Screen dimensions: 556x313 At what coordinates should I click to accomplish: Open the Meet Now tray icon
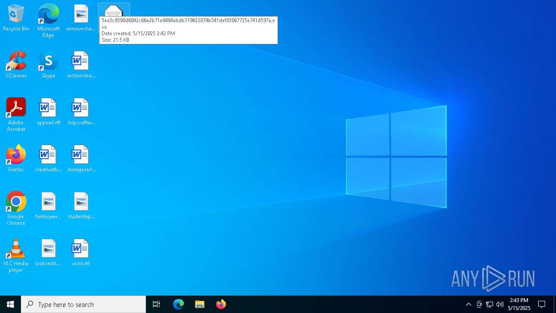tap(479, 304)
